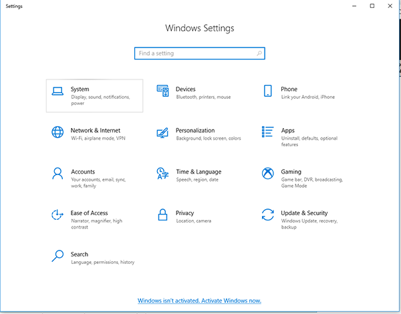The image size is (401, 314).
Task: Click the Devices keyboard and speaker icon
Action: [x=162, y=91]
